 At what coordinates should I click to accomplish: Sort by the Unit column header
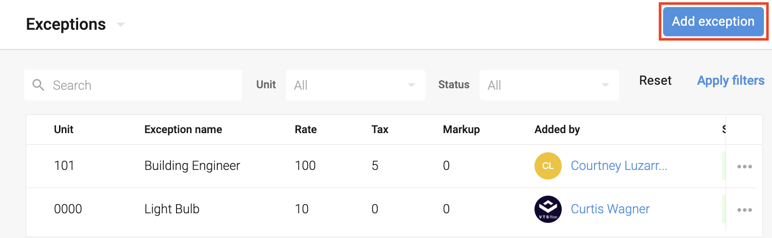(x=64, y=130)
